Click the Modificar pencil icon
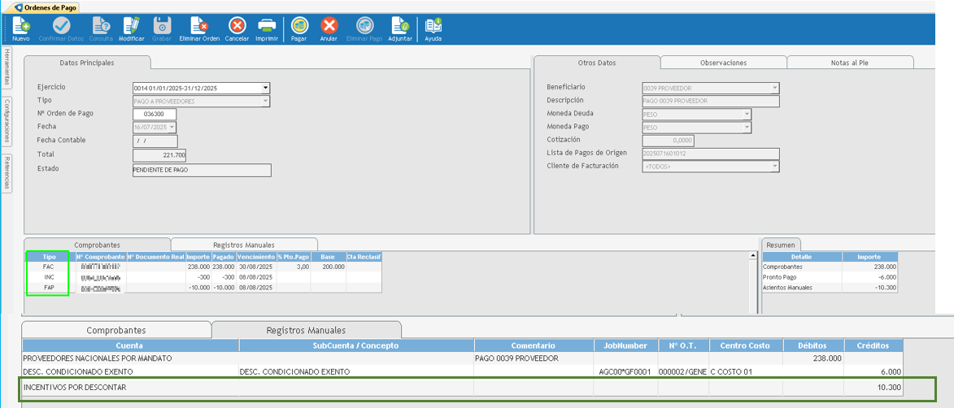Viewport: 954px width, 408px height. point(131,26)
